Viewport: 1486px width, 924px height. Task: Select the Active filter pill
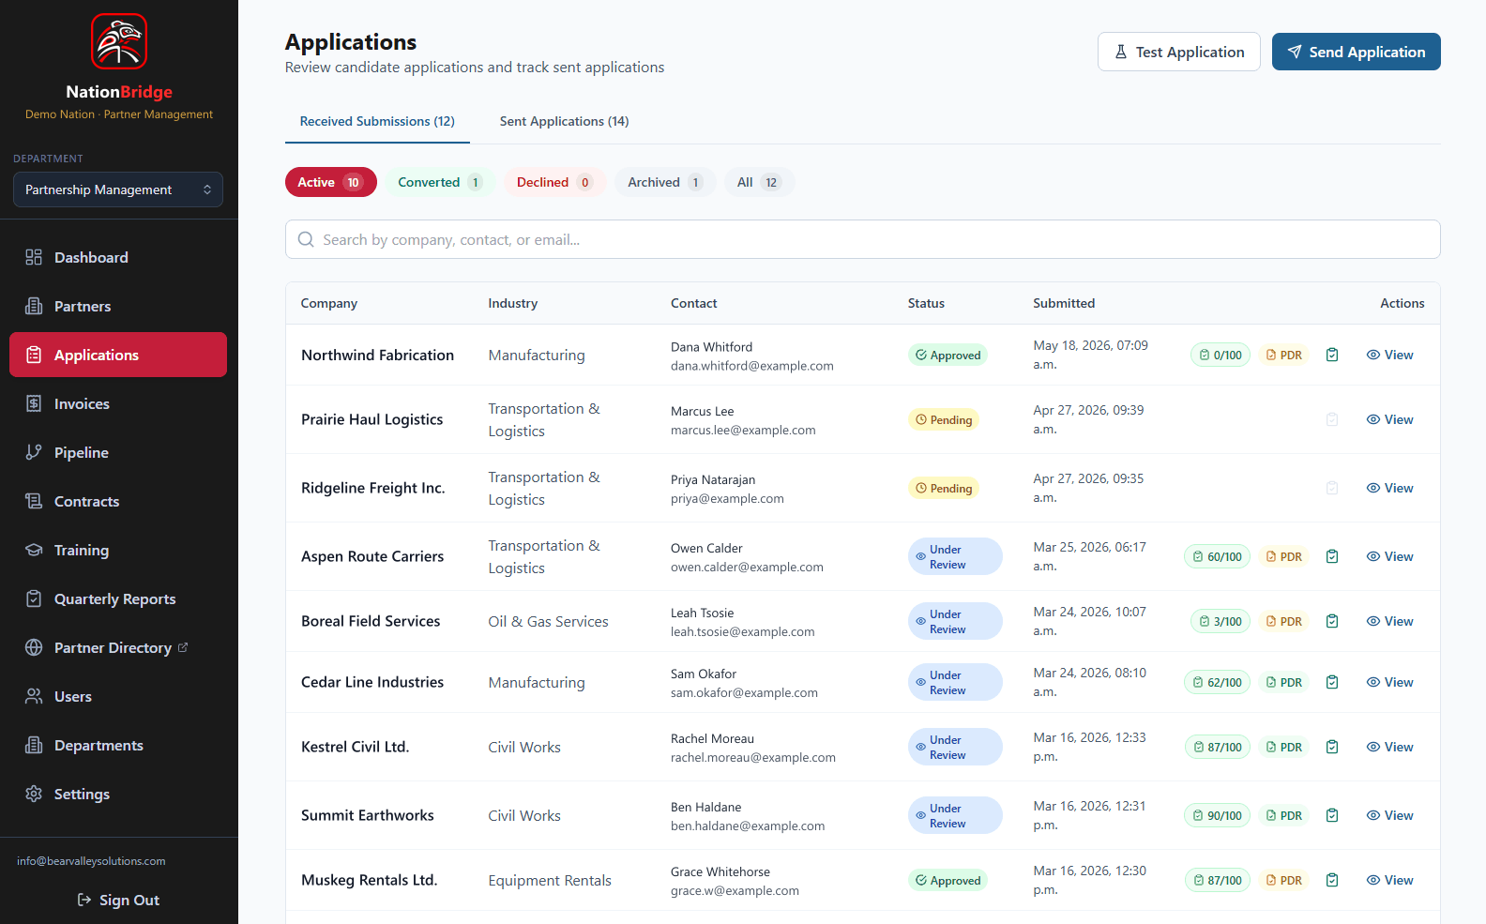click(330, 182)
